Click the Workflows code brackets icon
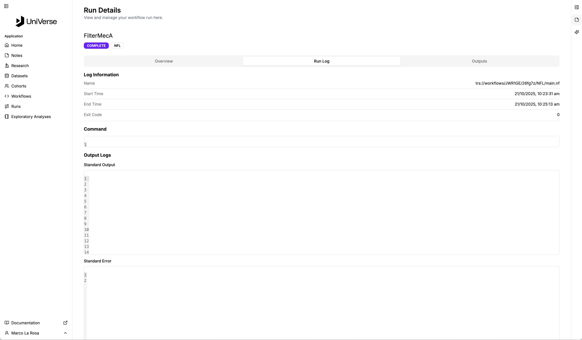This screenshot has height=340, width=582. (7, 96)
